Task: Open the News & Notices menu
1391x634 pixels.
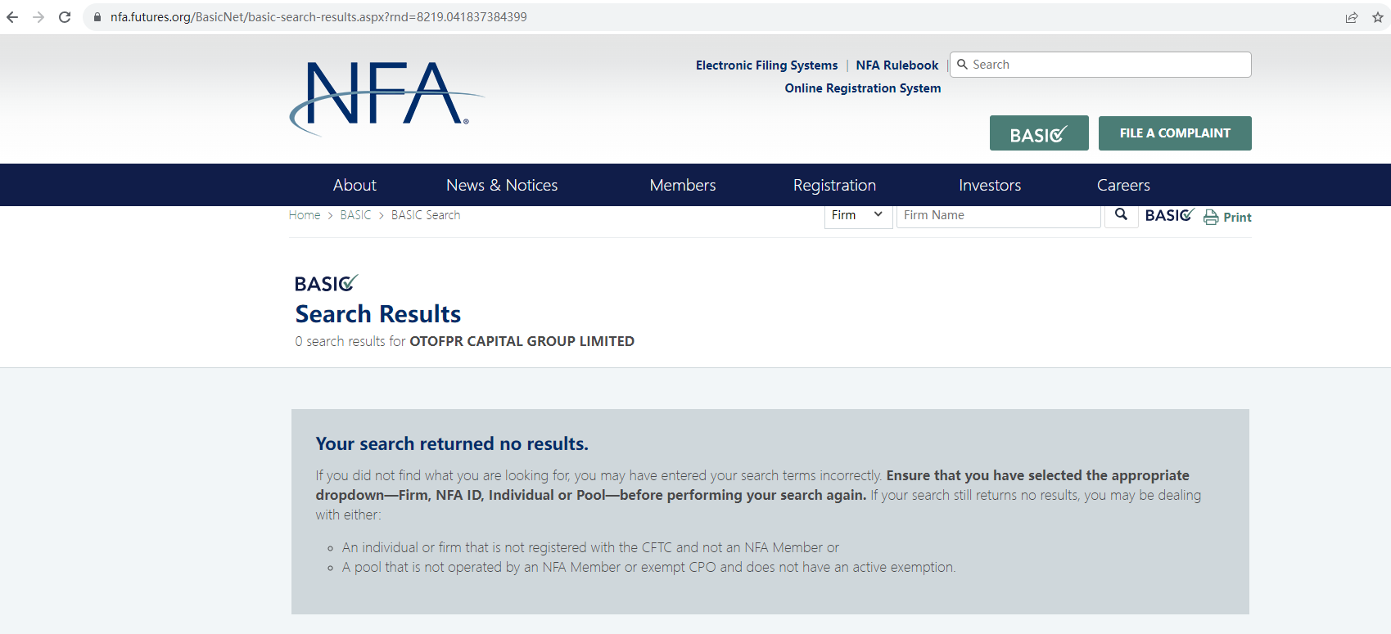Action: [502, 185]
